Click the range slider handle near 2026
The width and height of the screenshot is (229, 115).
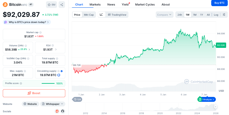[216, 107]
